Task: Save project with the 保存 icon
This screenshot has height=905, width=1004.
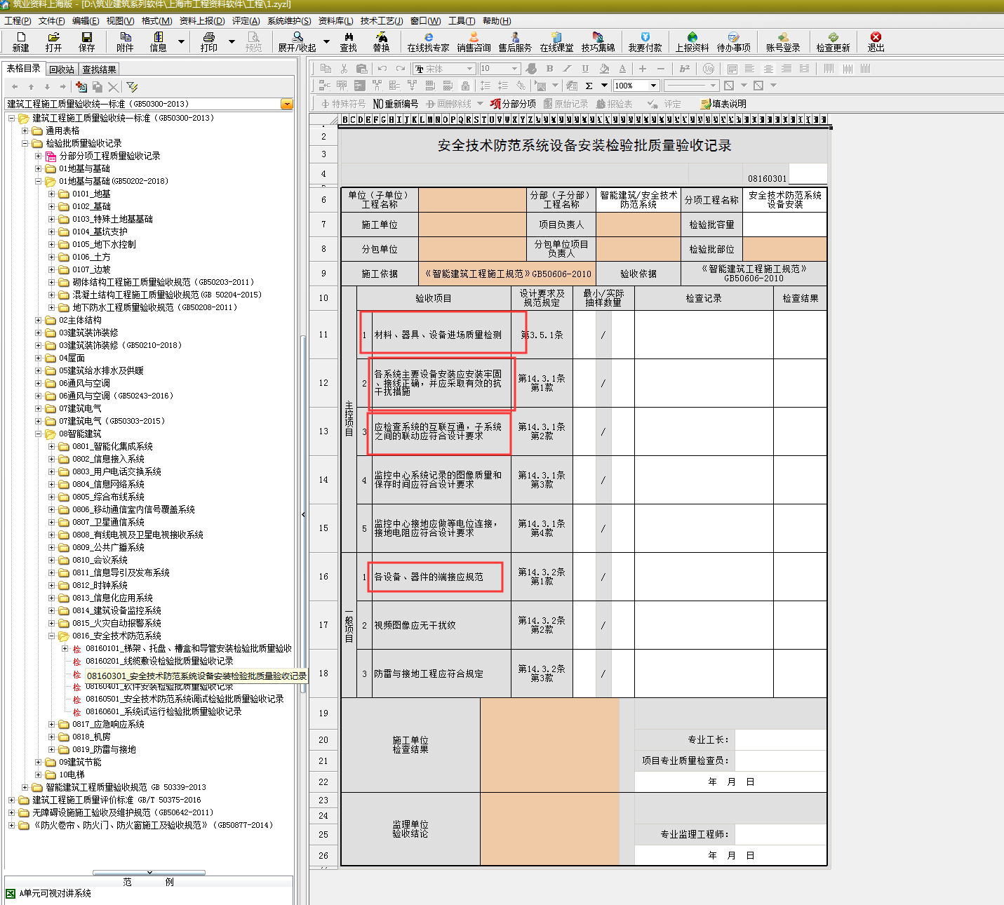Action: (86, 41)
